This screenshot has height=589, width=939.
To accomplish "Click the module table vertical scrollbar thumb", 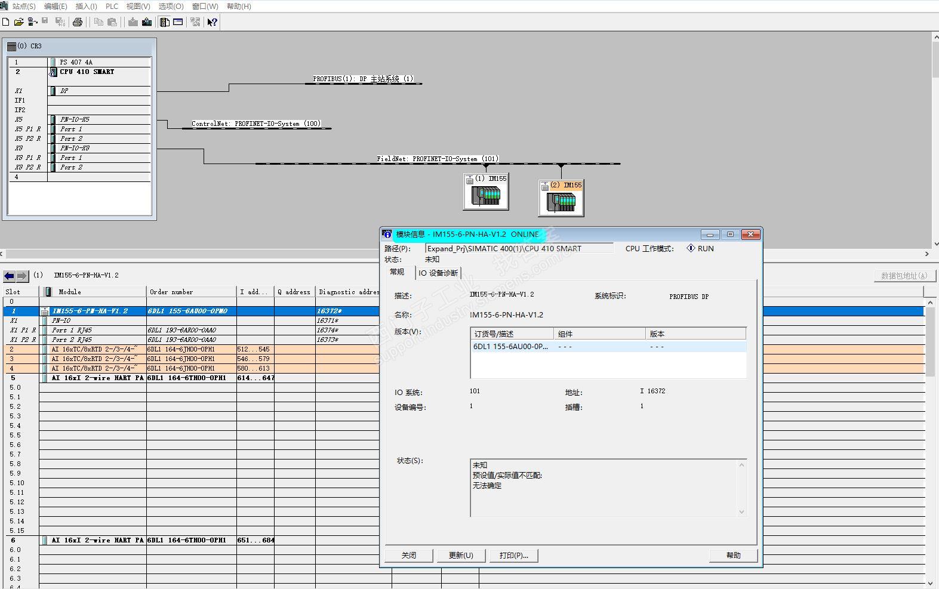I will (930, 343).
